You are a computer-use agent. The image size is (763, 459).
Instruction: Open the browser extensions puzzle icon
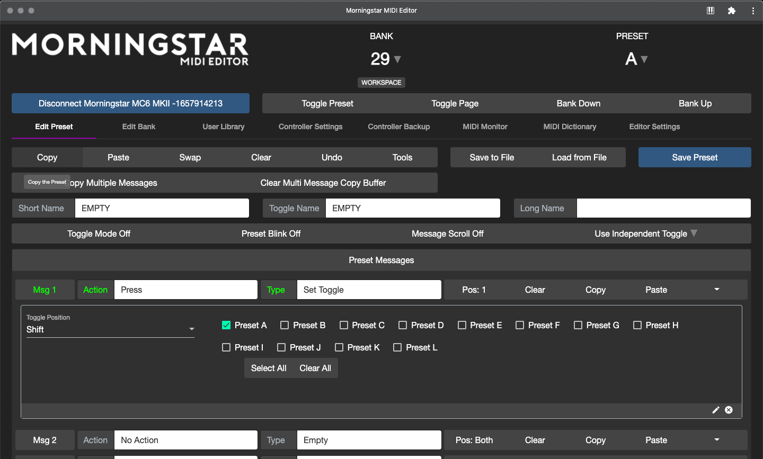(x=732, y=11)
